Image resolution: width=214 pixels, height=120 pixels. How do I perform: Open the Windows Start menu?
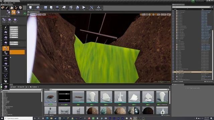pyautogui.click(x=2, y=118)
